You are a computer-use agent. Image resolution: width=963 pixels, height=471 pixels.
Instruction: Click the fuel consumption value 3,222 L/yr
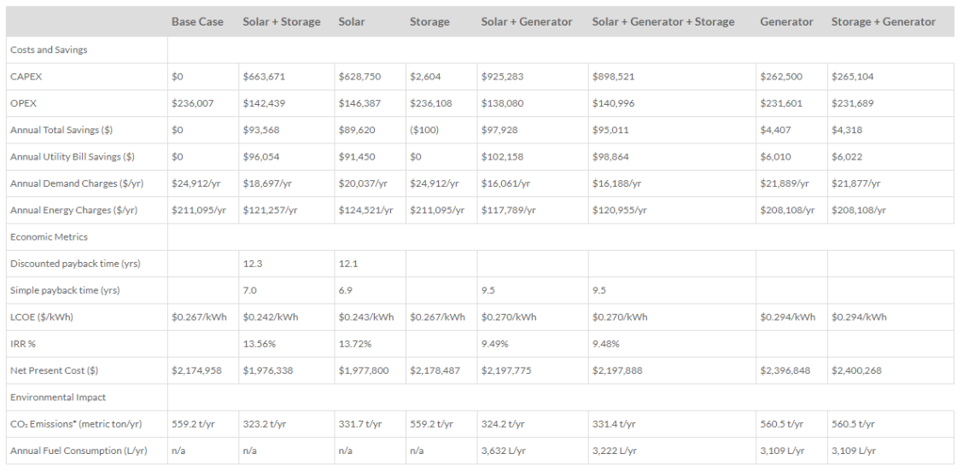click(615, 451)
